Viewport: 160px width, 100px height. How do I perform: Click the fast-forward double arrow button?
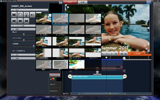116,54
